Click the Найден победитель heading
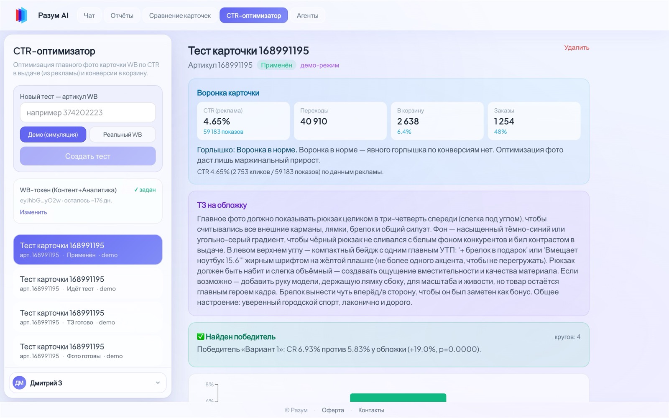669x418 pixels. pyautogui.click(x=240, y=336)
